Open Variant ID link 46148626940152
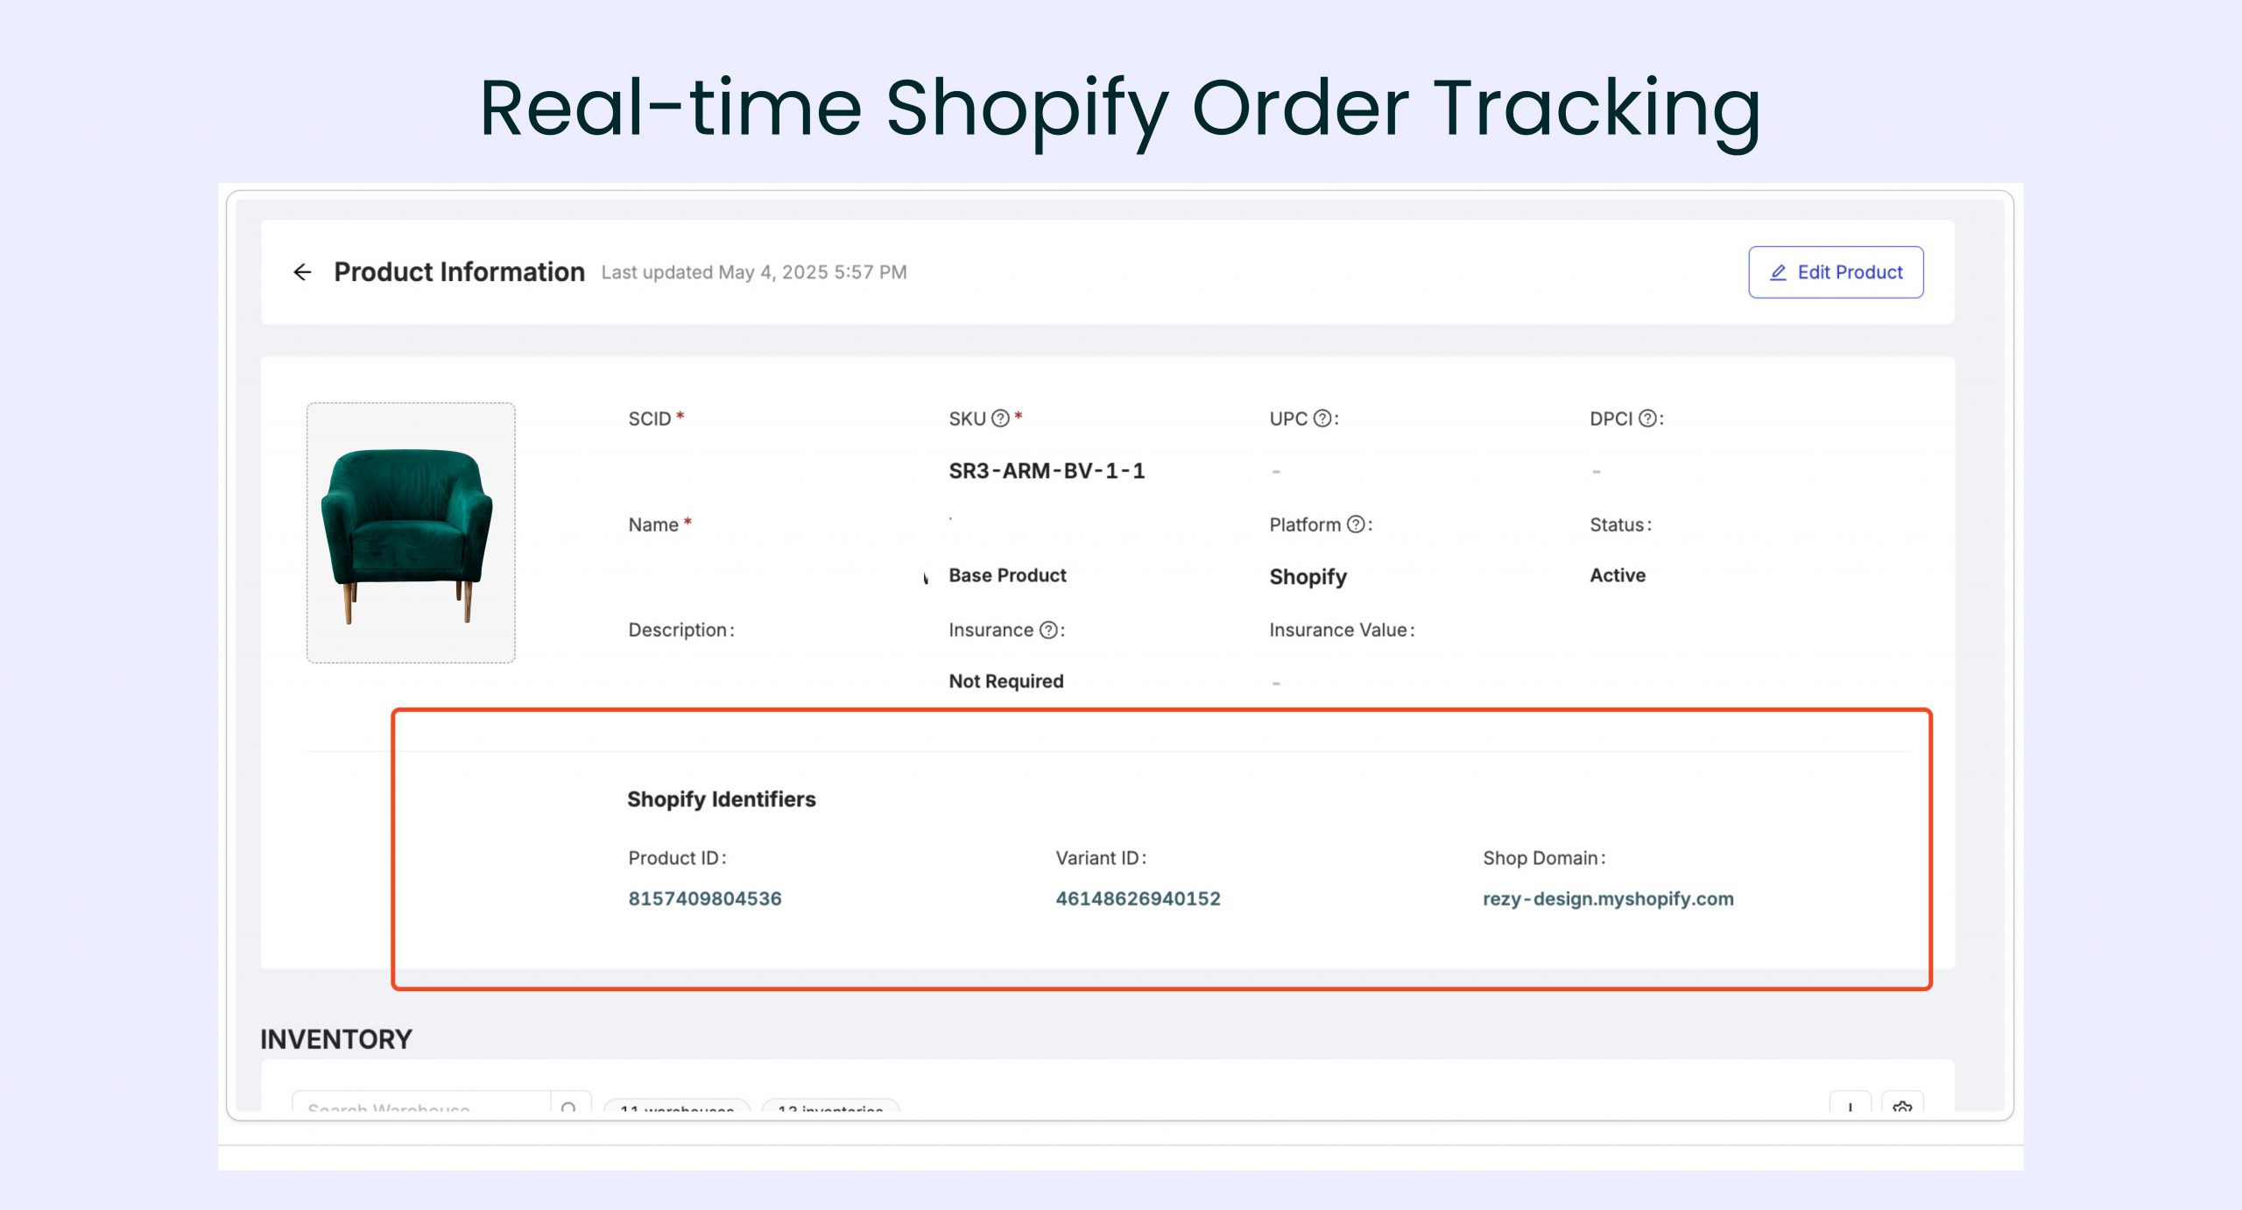 point(1138,898)
